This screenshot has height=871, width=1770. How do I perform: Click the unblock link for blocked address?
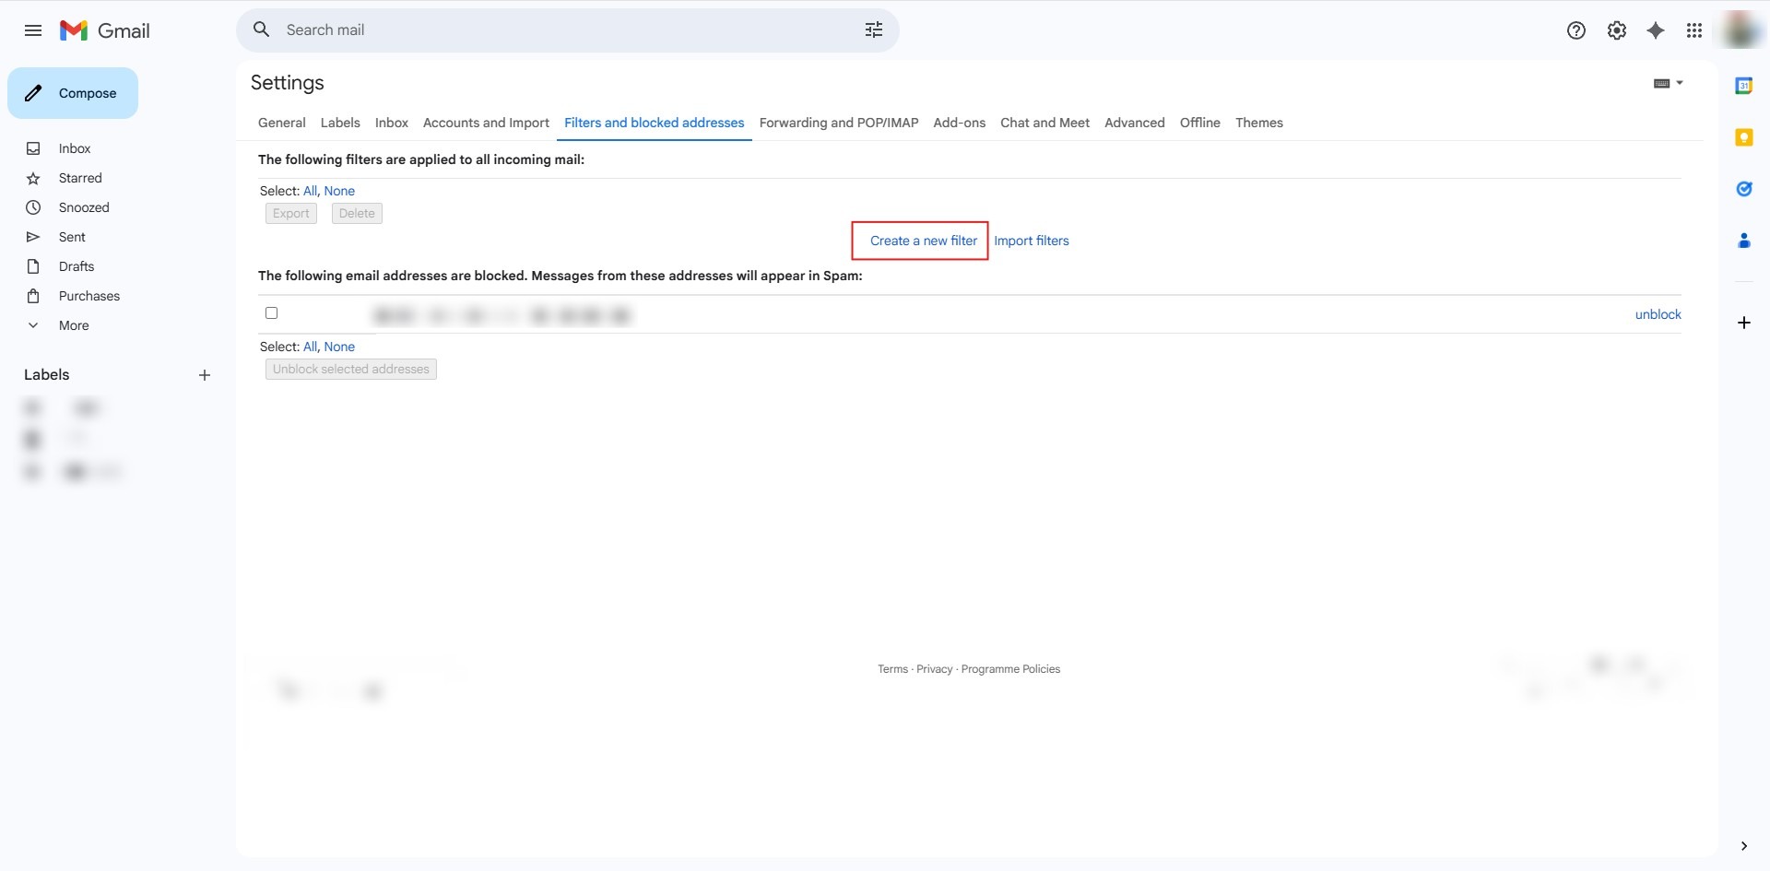pos(1658,314)
